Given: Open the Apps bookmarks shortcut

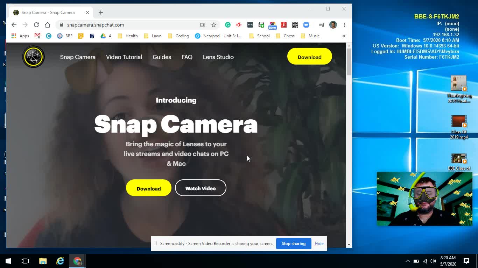Looking at the screenshot, I should click(x=20, y=36).
